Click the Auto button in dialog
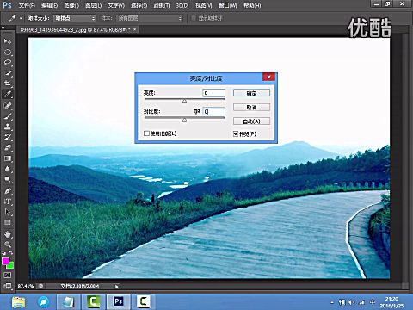The height and width of the screenshot is (310, 413). click(251, 121)
